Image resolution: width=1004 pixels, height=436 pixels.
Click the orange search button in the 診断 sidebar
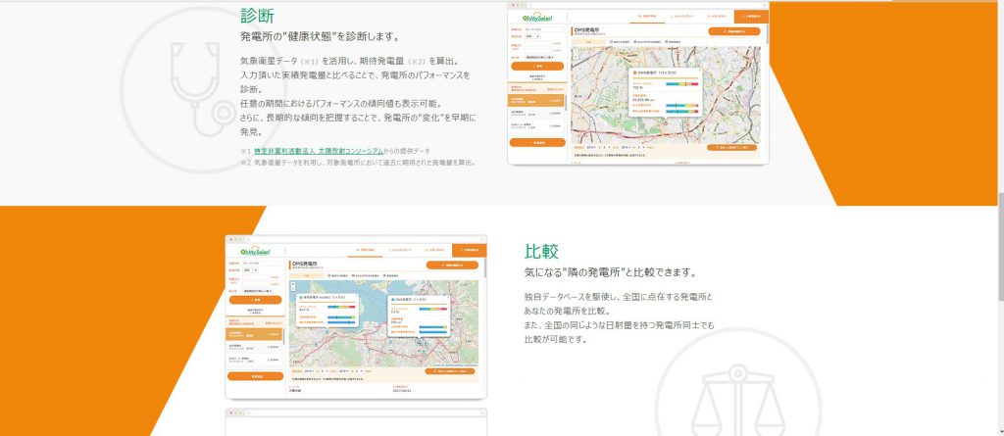point(537,66)
